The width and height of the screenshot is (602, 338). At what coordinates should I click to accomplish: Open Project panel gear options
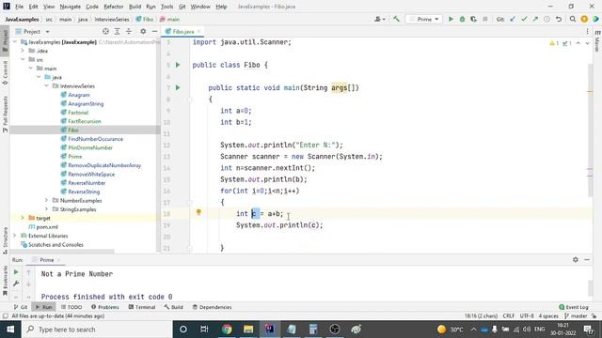[143, 31]
